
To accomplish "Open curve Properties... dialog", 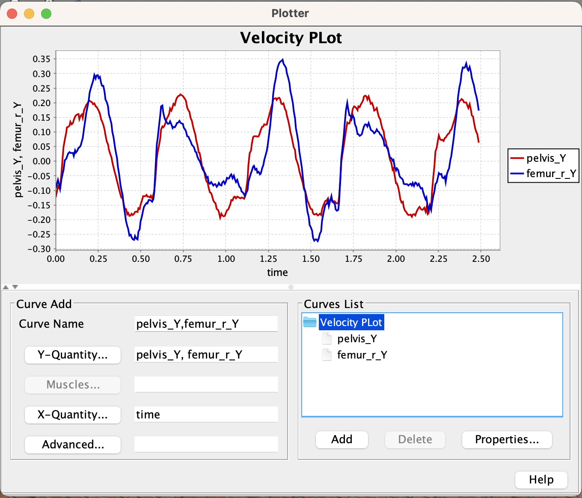I will point(507,439).
